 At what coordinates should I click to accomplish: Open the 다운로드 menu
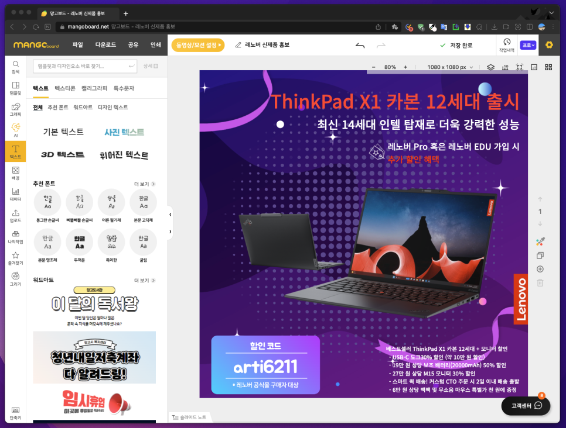pyautogui.click(x=105, y=44)
